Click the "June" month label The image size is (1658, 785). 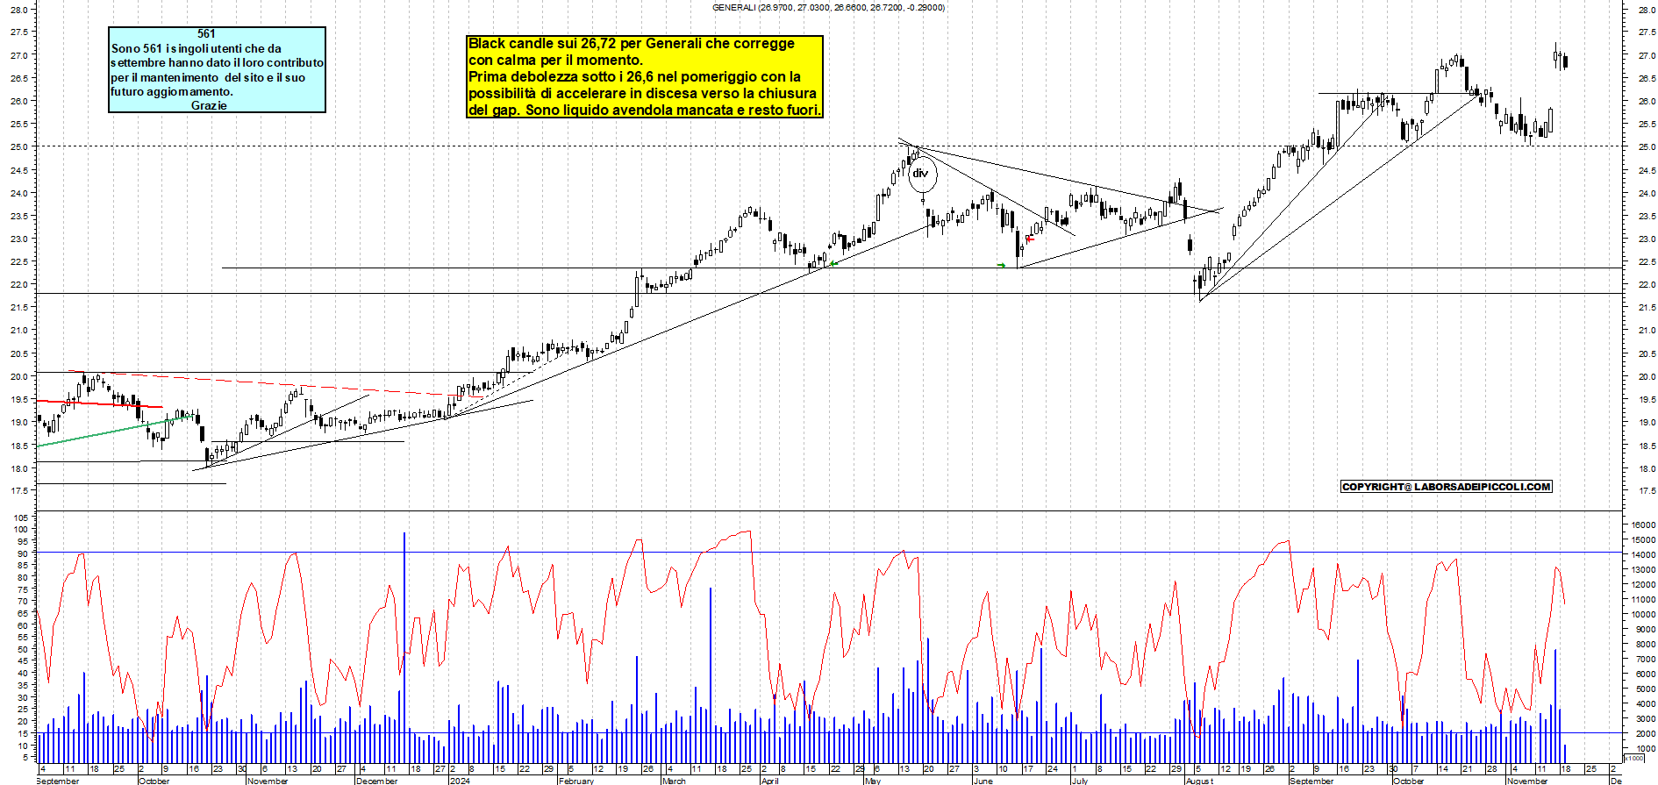coord(983,781)
